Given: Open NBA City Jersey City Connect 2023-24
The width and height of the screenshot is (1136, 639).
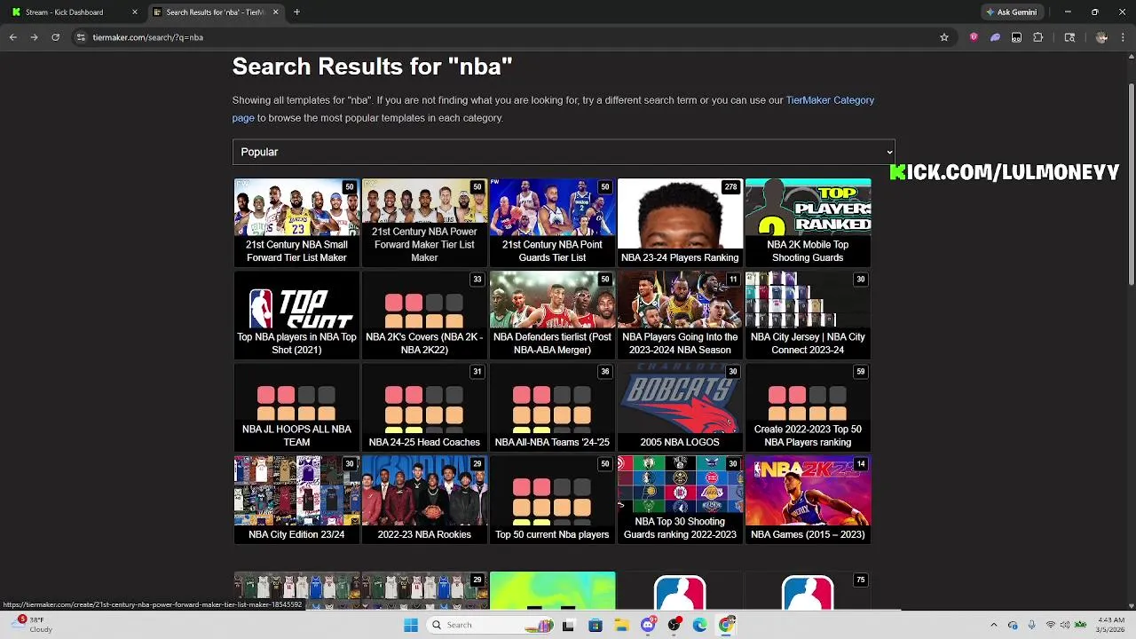Looking at the screenshot, I should tap(808, 314).
